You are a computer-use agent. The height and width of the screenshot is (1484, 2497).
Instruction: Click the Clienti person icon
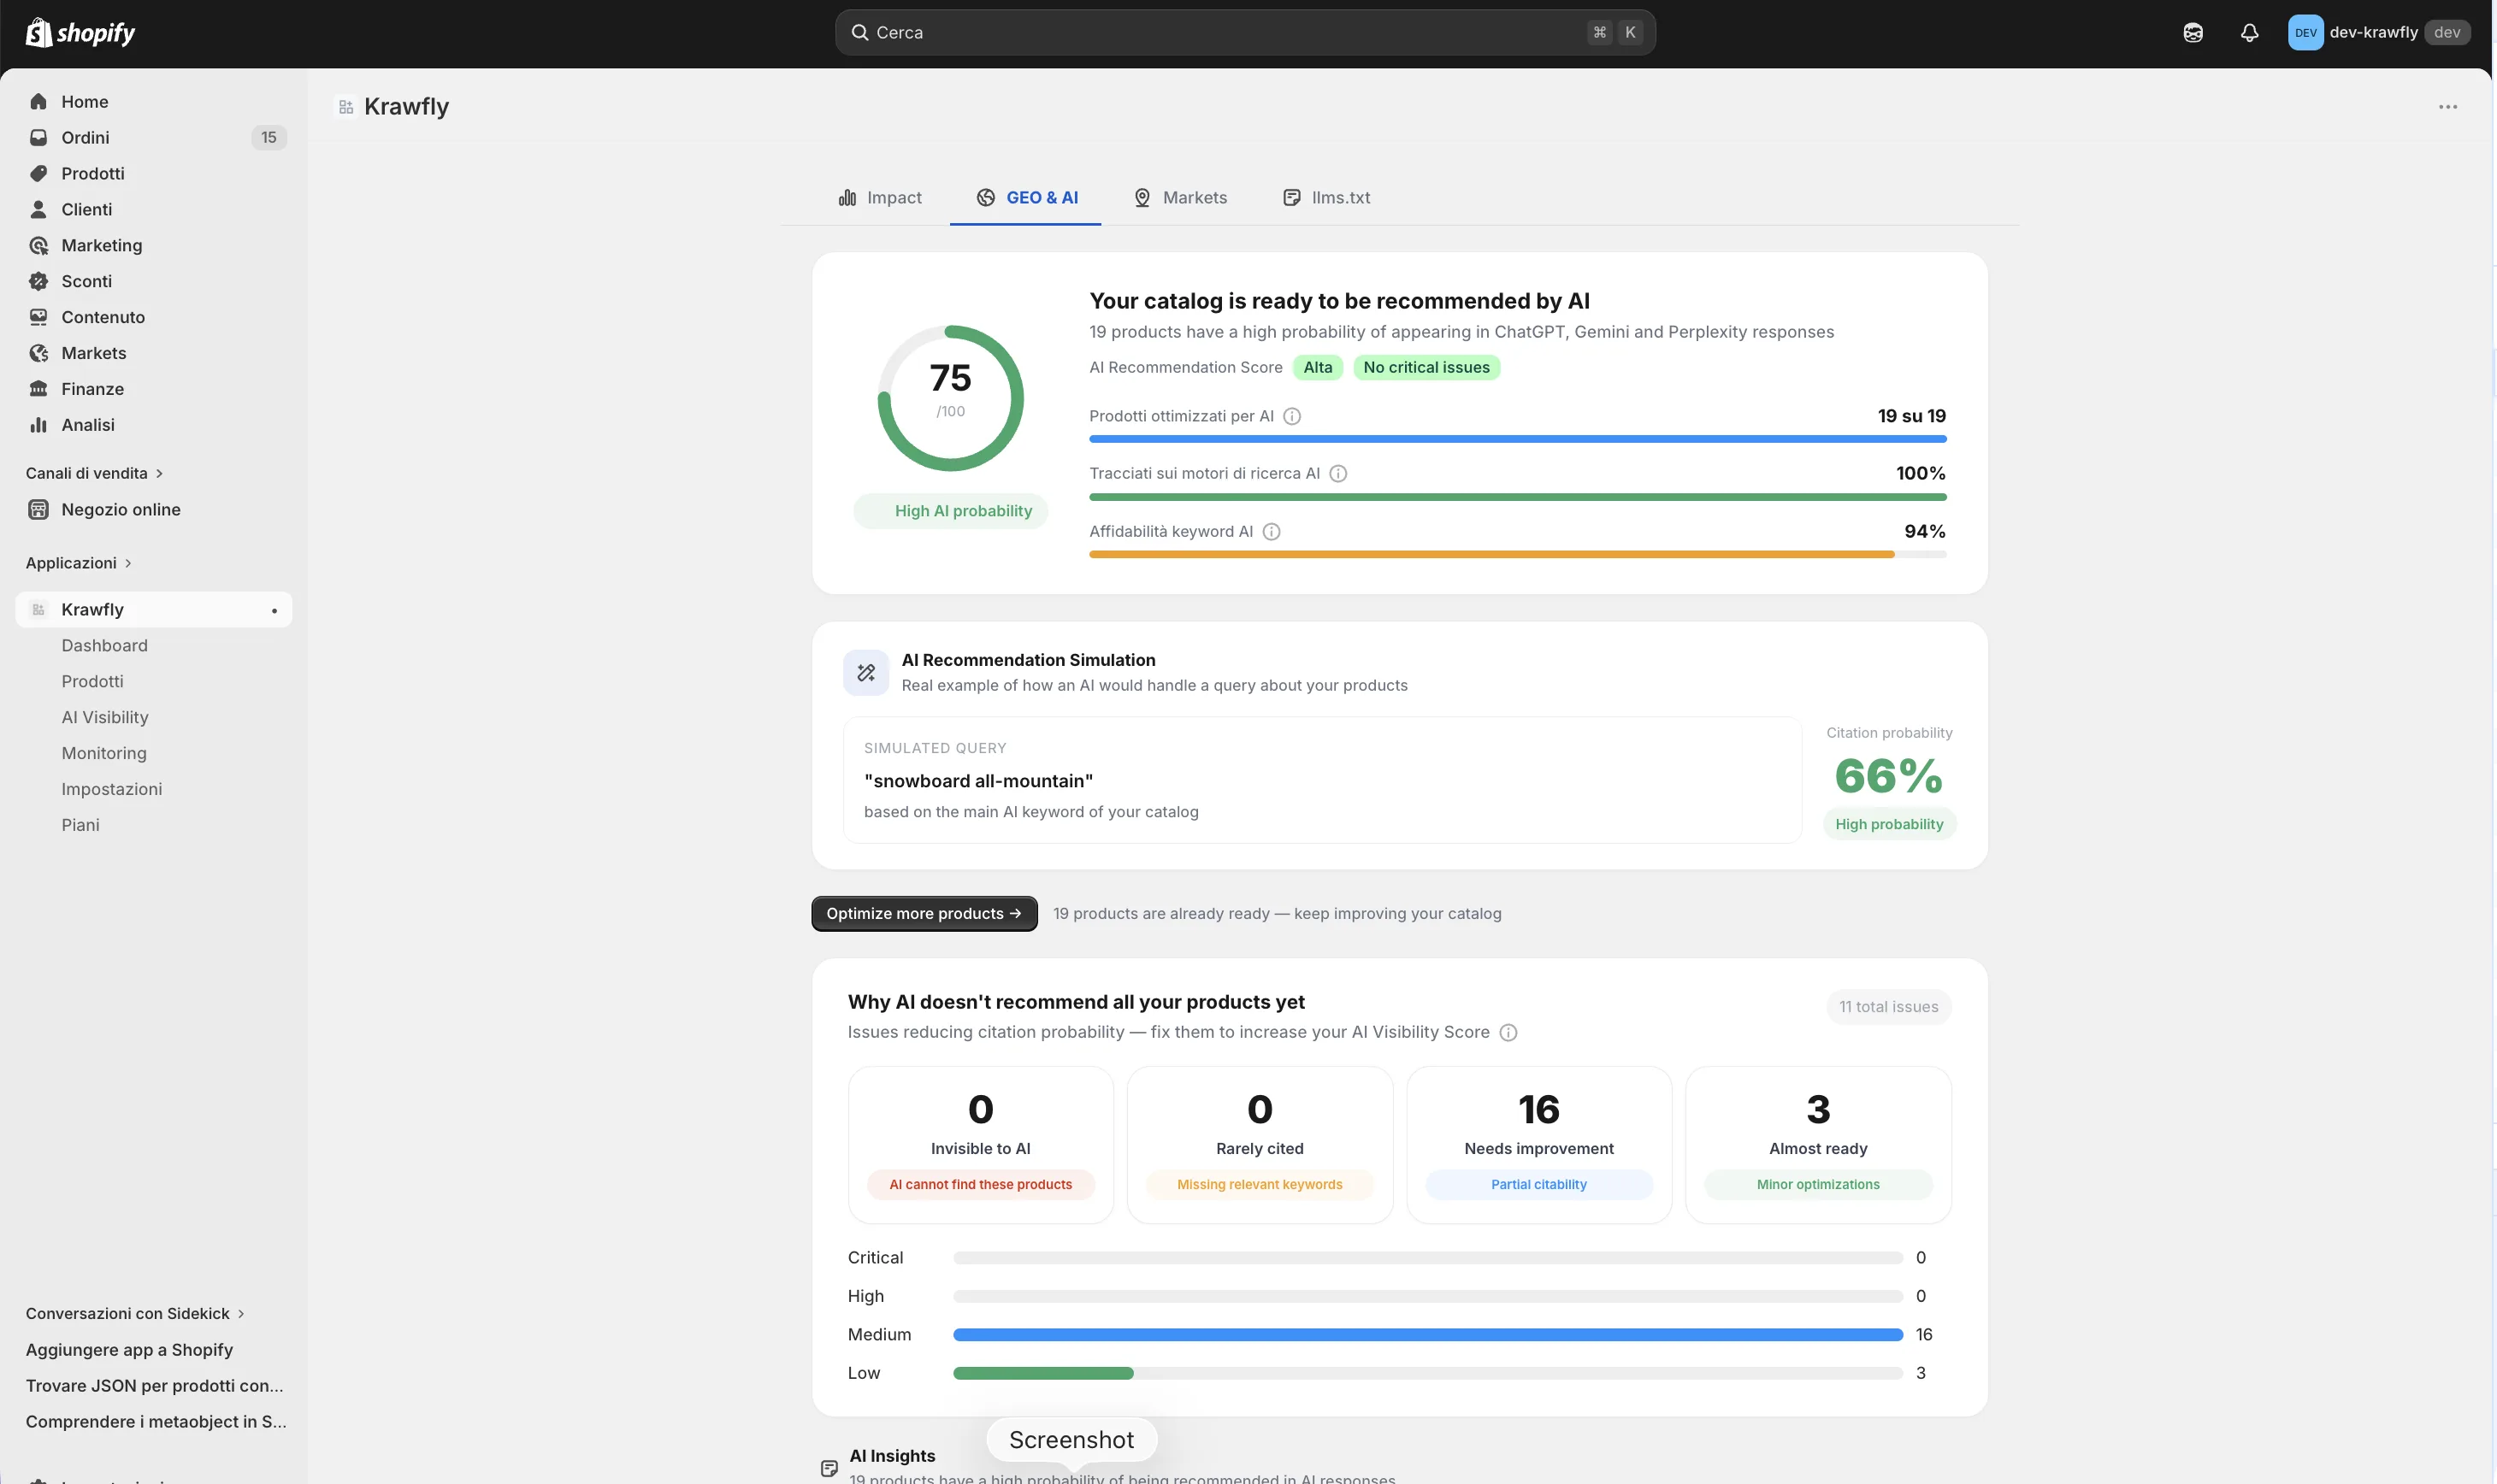[38, 210]
